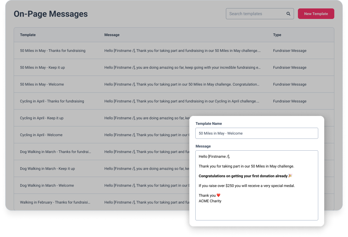Select "Cycling in April - Thanks for fundraising"

click(x=52, y=101)
